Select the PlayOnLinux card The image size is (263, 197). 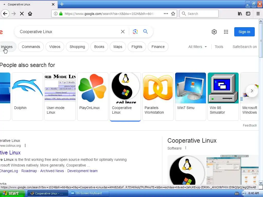[x=92, y=96]
